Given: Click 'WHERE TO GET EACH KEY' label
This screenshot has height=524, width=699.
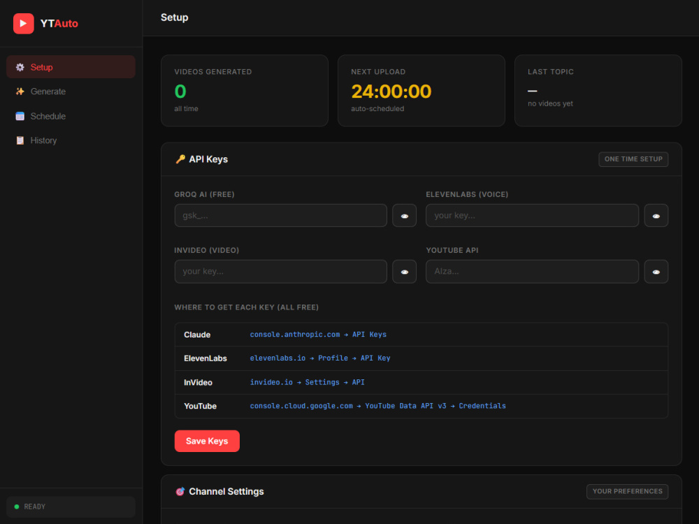Looking at the screenshot, I should [247, 307].
